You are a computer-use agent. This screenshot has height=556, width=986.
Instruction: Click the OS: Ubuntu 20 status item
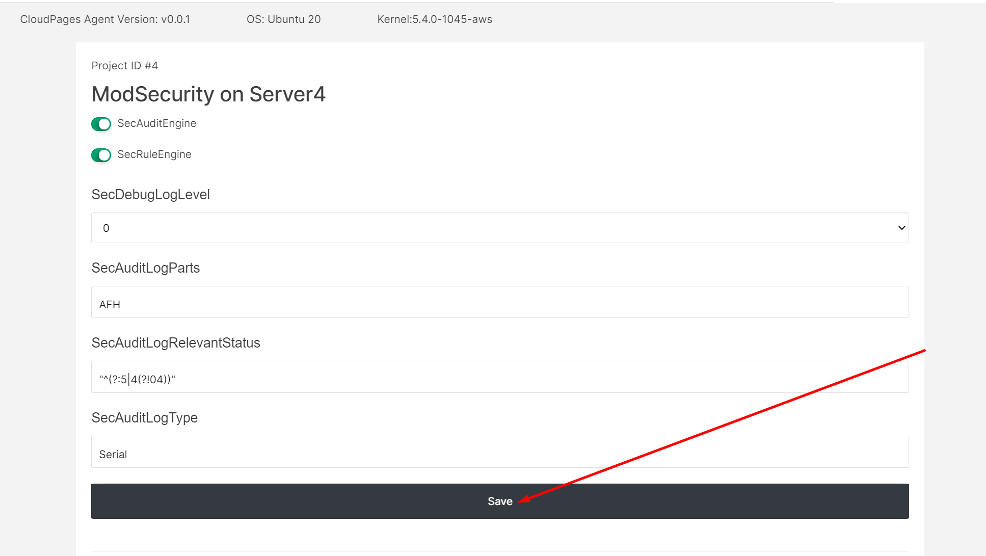click(x=283, y=19)
